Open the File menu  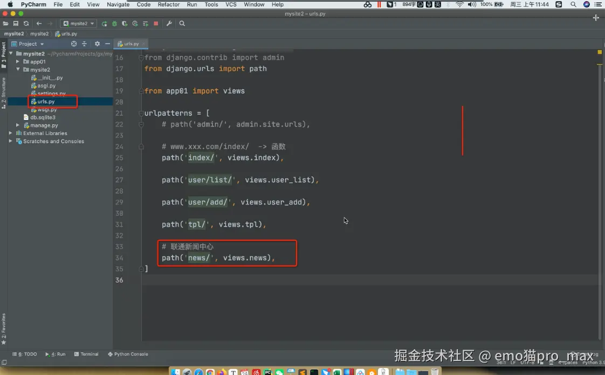point(58,5)
